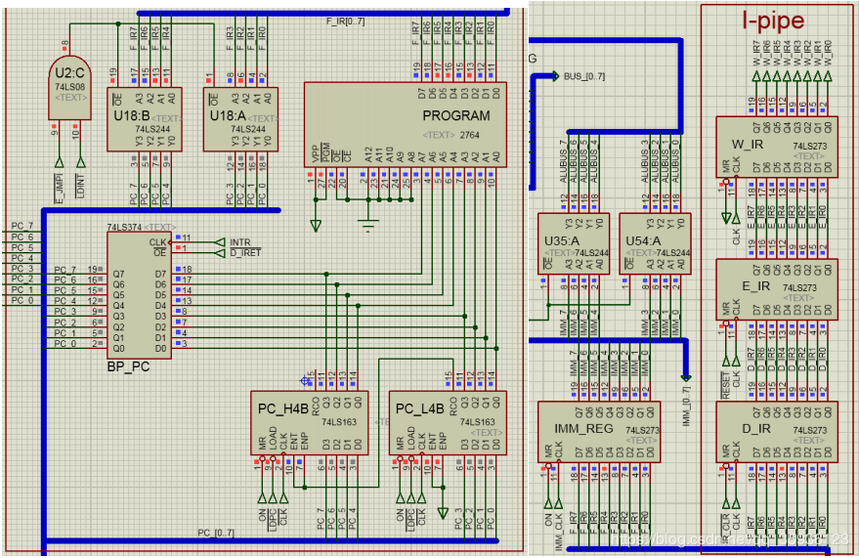
Task: Select the I-pipe title text
Action: click(x=772, y=21)
